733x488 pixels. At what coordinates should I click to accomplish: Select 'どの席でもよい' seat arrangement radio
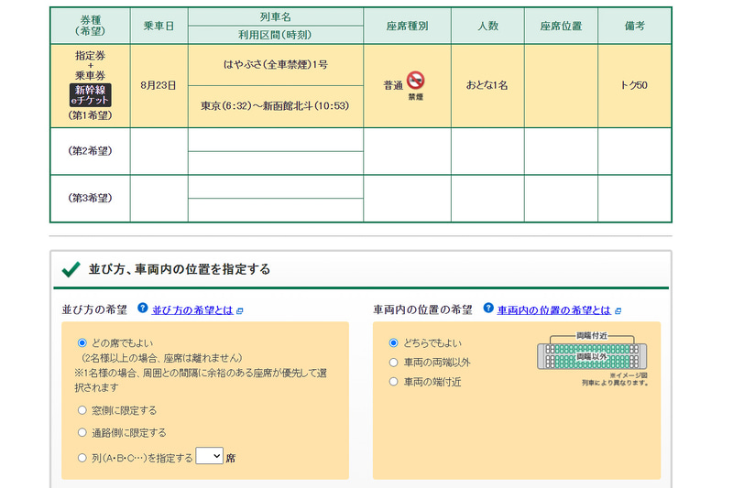[82, 343]
